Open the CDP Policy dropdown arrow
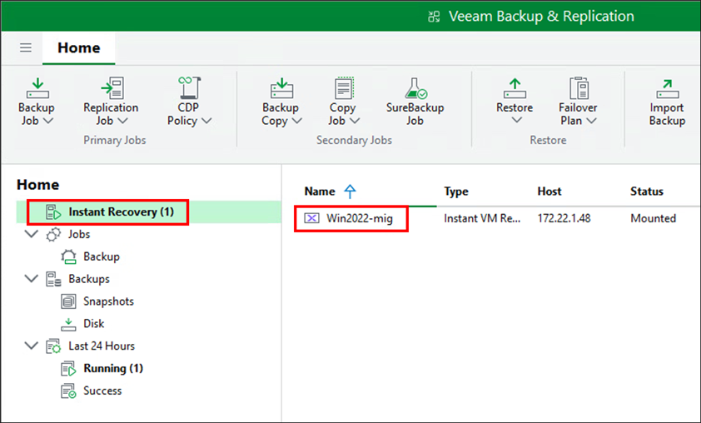Viewport: 701px width, 423px height. 206,121
